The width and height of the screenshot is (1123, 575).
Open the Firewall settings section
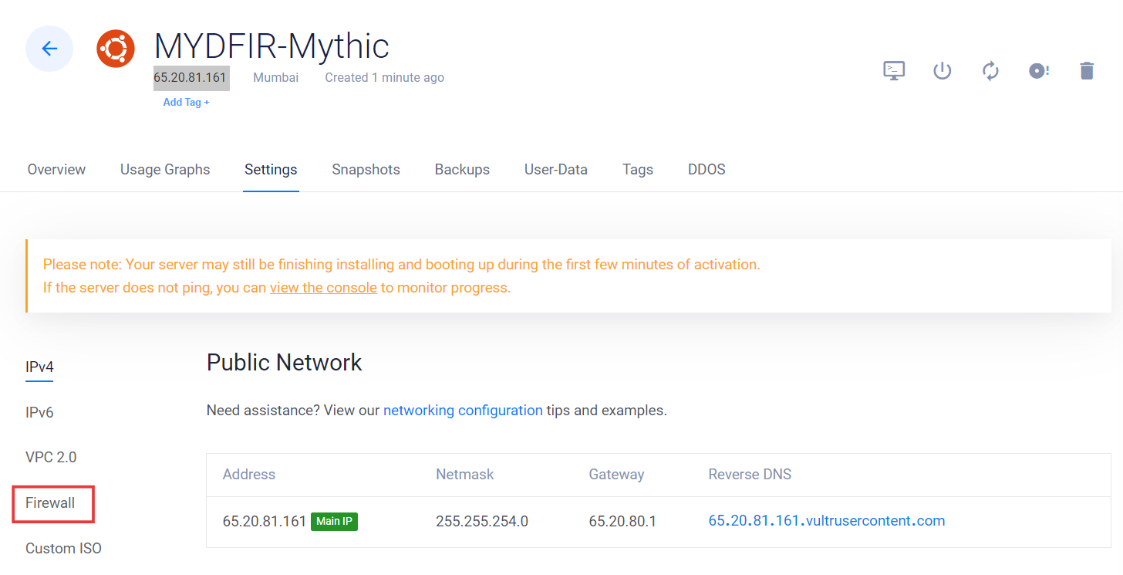[50, 503]
